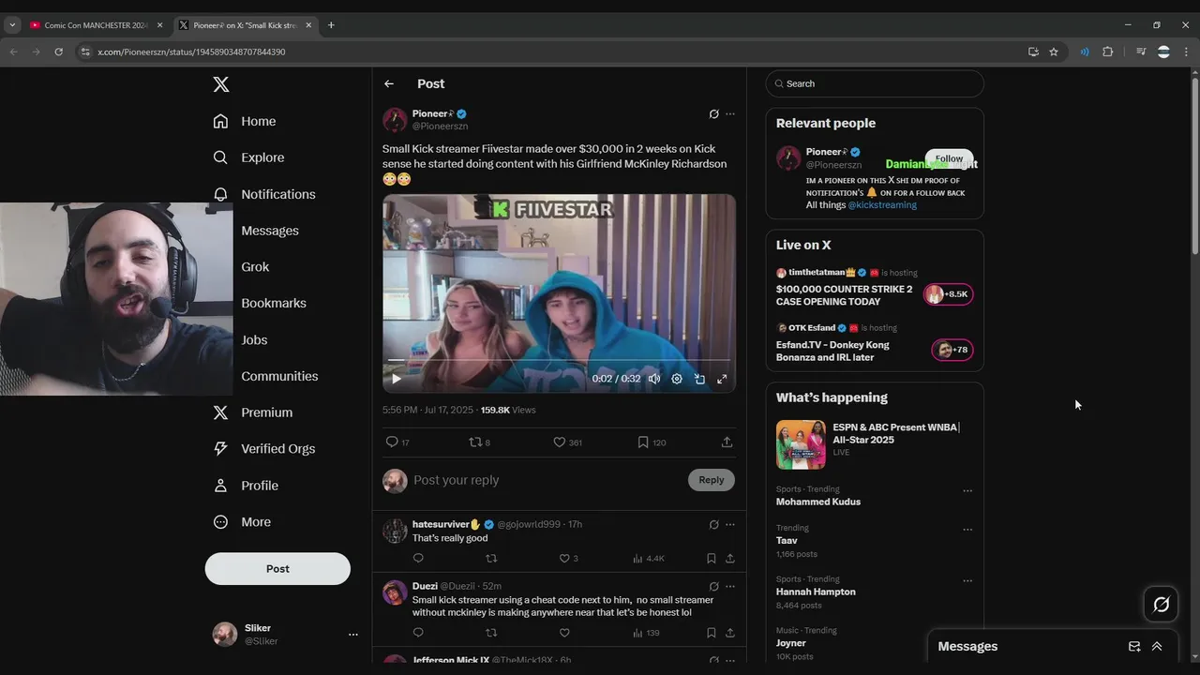Reply to Duezi's comment
The image size is (1200, 675).
(x=418, y=633)
